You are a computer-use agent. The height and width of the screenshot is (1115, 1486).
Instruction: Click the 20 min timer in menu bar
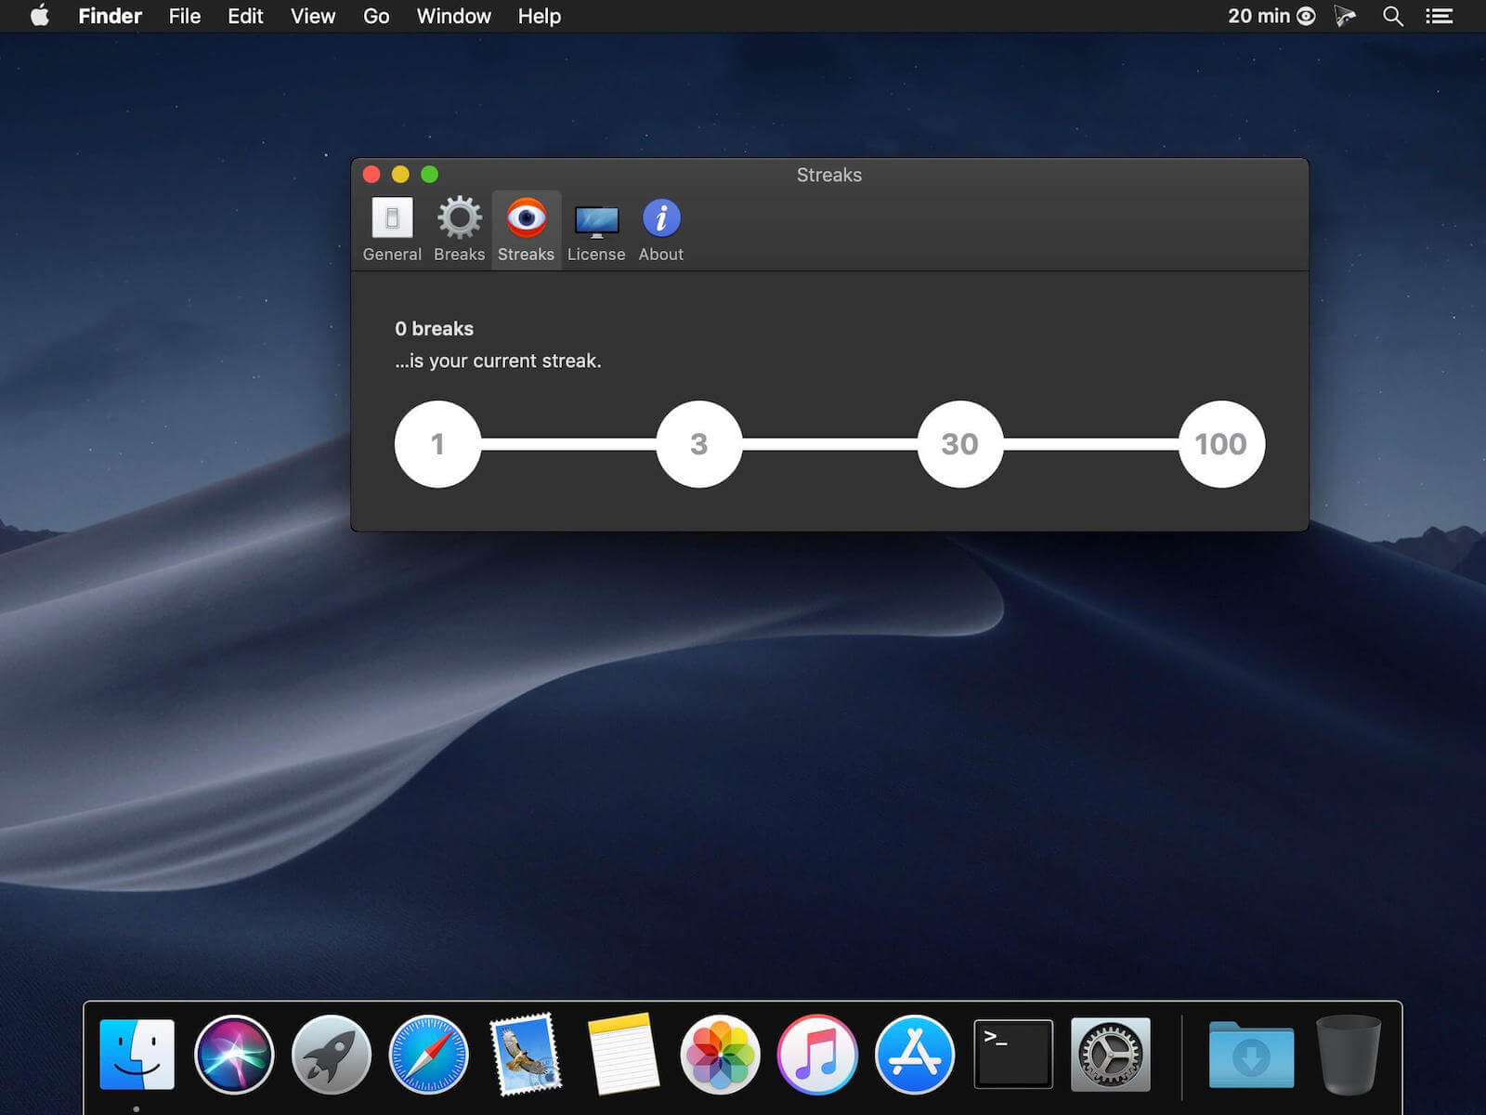[1271, 16]
